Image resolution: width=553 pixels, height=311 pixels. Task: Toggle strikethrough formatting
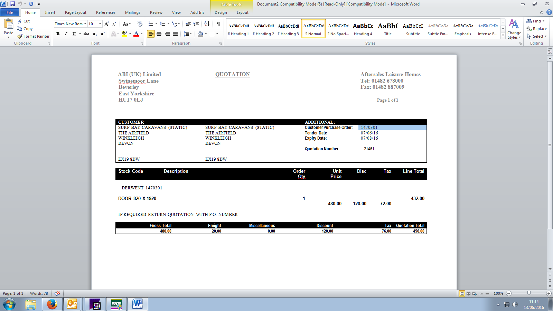(x=86, y=34)
